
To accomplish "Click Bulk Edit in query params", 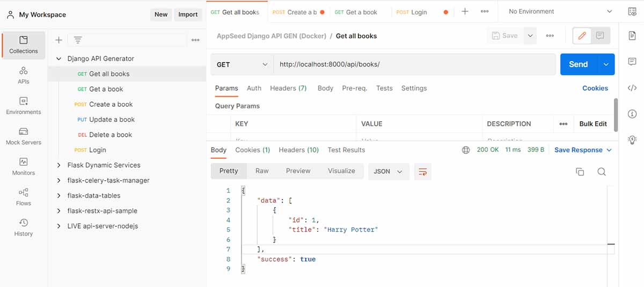I will [x=593, y=124].
